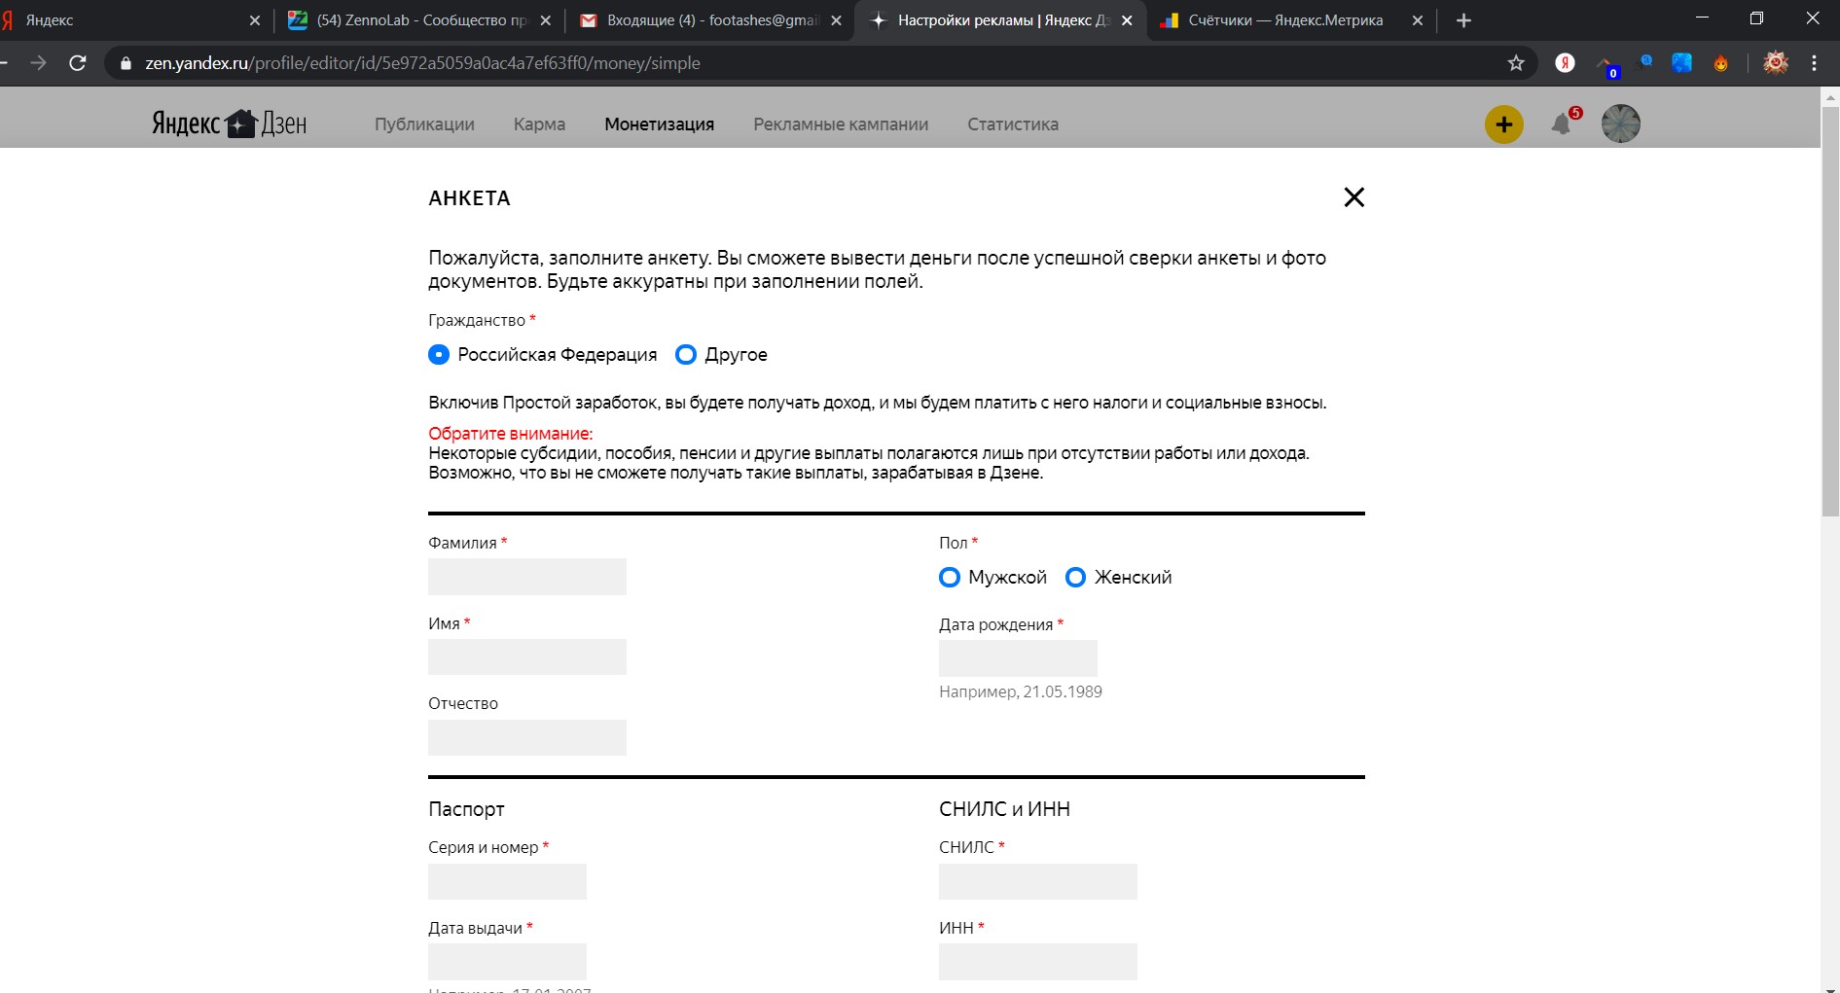Switch to Яндекс.Метрика Счётчики tab

(x=1284, y=20)
